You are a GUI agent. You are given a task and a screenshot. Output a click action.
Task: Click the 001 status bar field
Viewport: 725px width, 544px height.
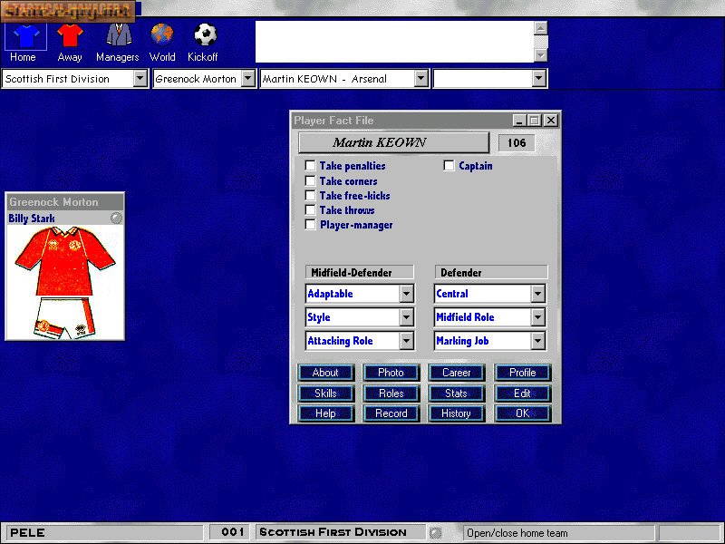229,532
